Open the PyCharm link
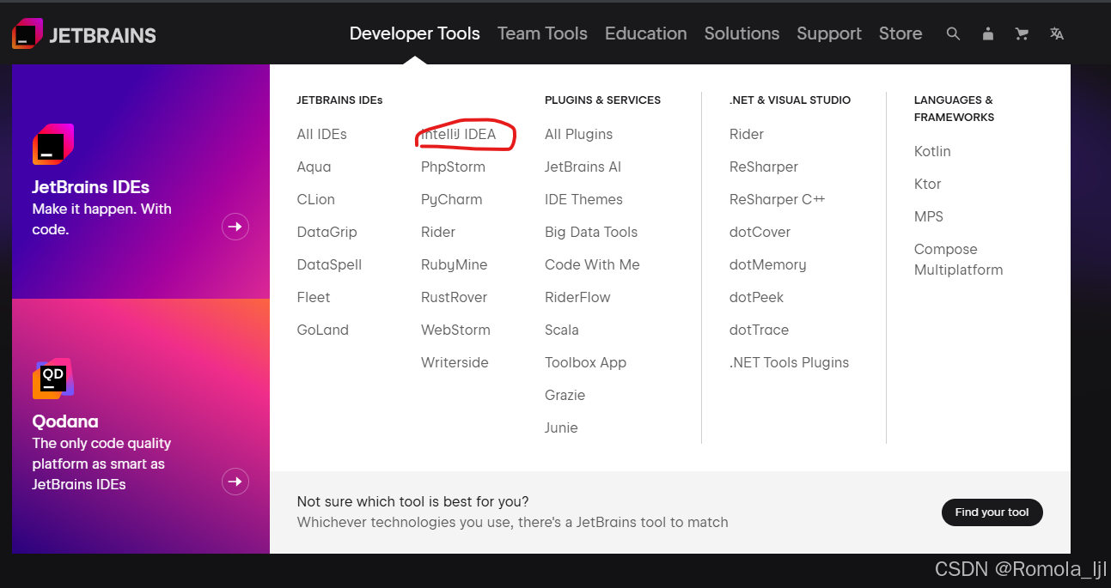The height and width of the screenshot is (588, 1111). pyautogui.click(x=452, y=199)
